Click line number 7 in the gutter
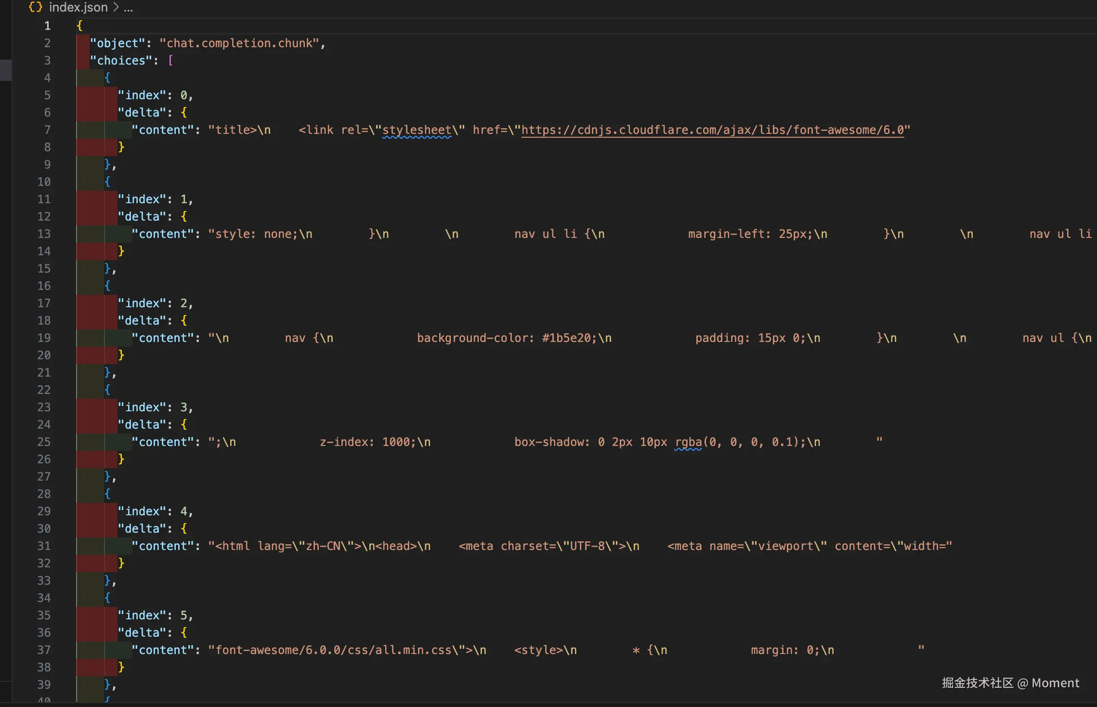 (47, 130)
